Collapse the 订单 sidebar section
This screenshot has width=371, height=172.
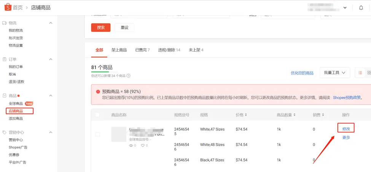pyautogui.click(x=51, y=59)
